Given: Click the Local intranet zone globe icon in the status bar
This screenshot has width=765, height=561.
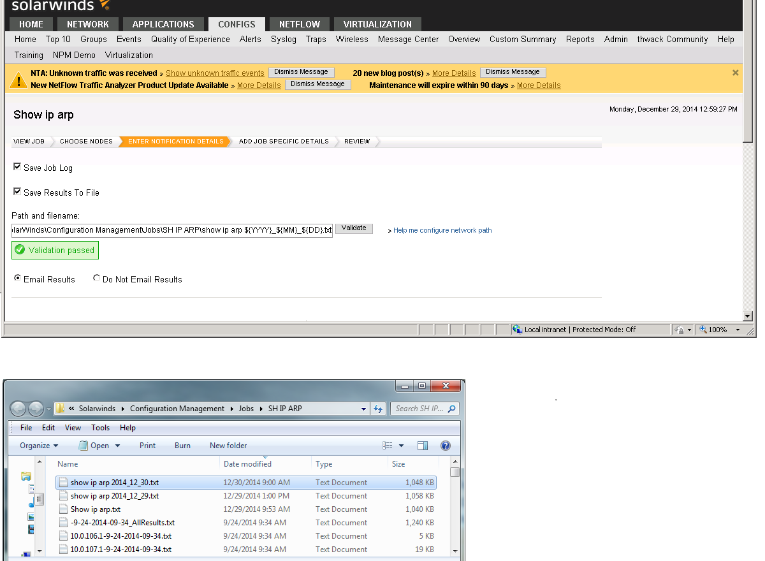Looking at the screenshot, I should coord(518,330).
